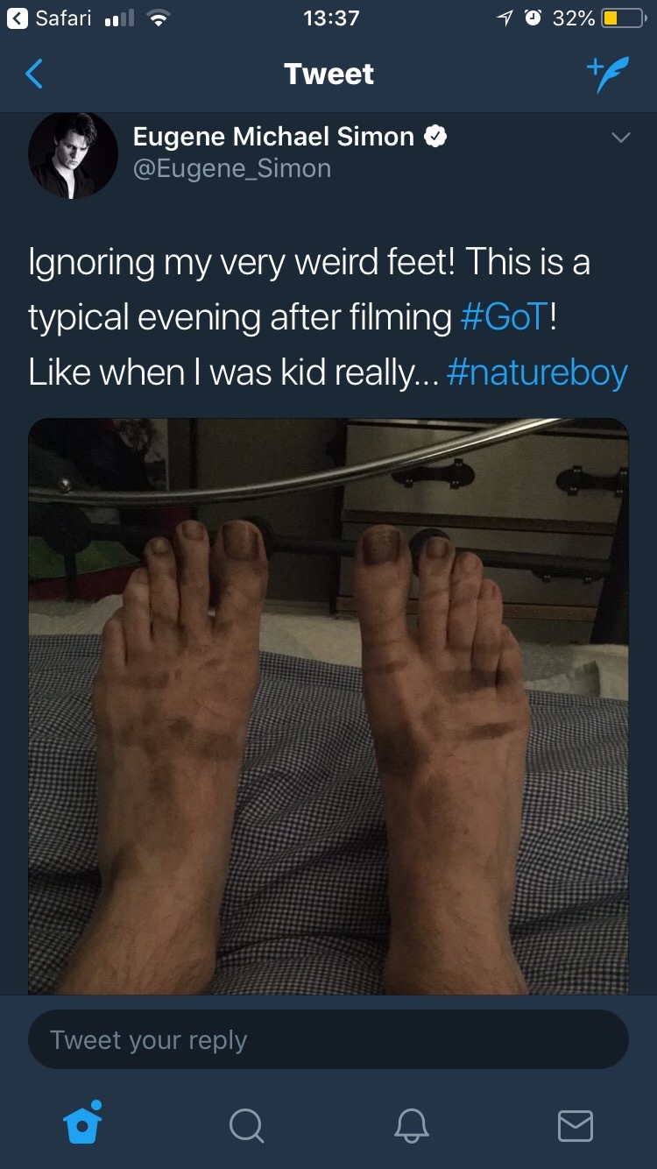Tap the Eugene Michael Simon display name
The image size is (657, 1169).
pyautogui.click(x=273, y=137)
